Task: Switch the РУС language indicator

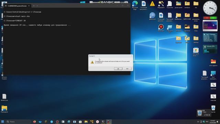Action: (x=207, y=122)
